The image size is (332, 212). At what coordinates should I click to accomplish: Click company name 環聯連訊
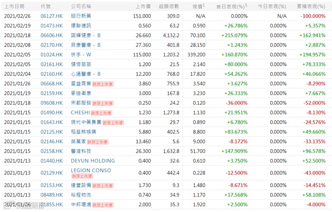[81, 26]
